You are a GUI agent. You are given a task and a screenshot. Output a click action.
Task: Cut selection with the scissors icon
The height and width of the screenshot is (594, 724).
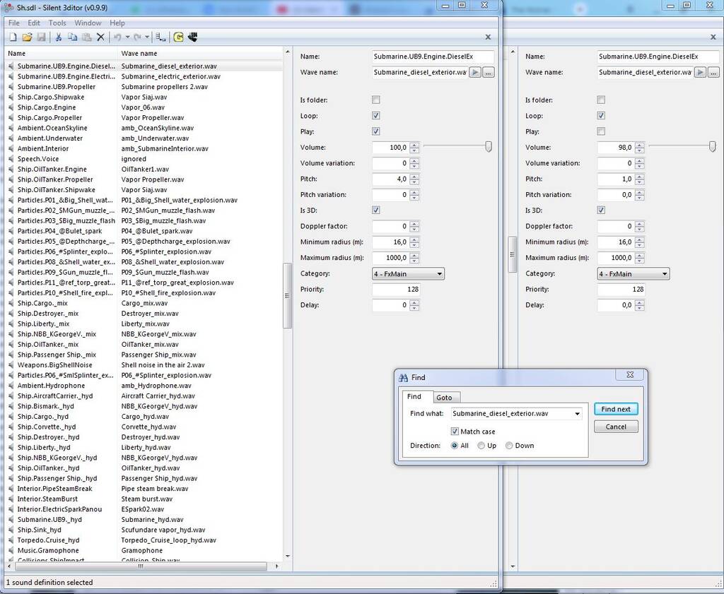click(x=58, y=37)
